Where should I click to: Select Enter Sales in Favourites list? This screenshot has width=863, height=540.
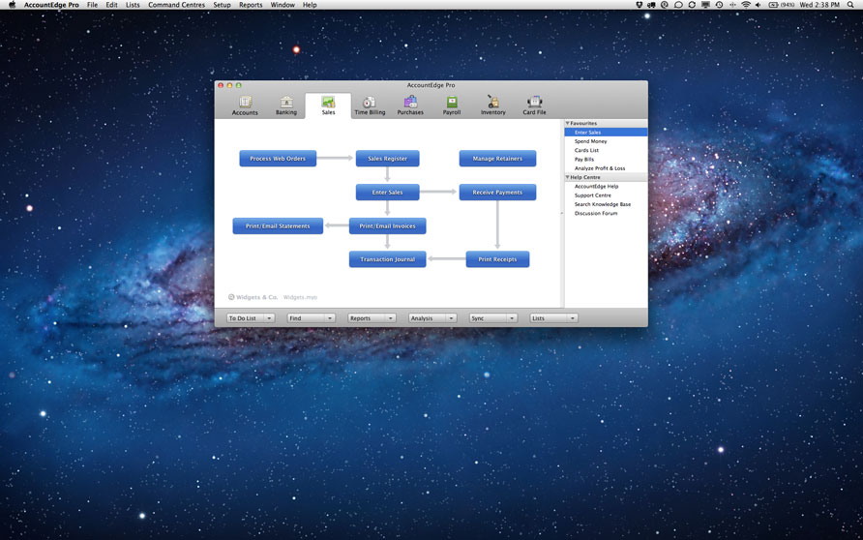606,133
